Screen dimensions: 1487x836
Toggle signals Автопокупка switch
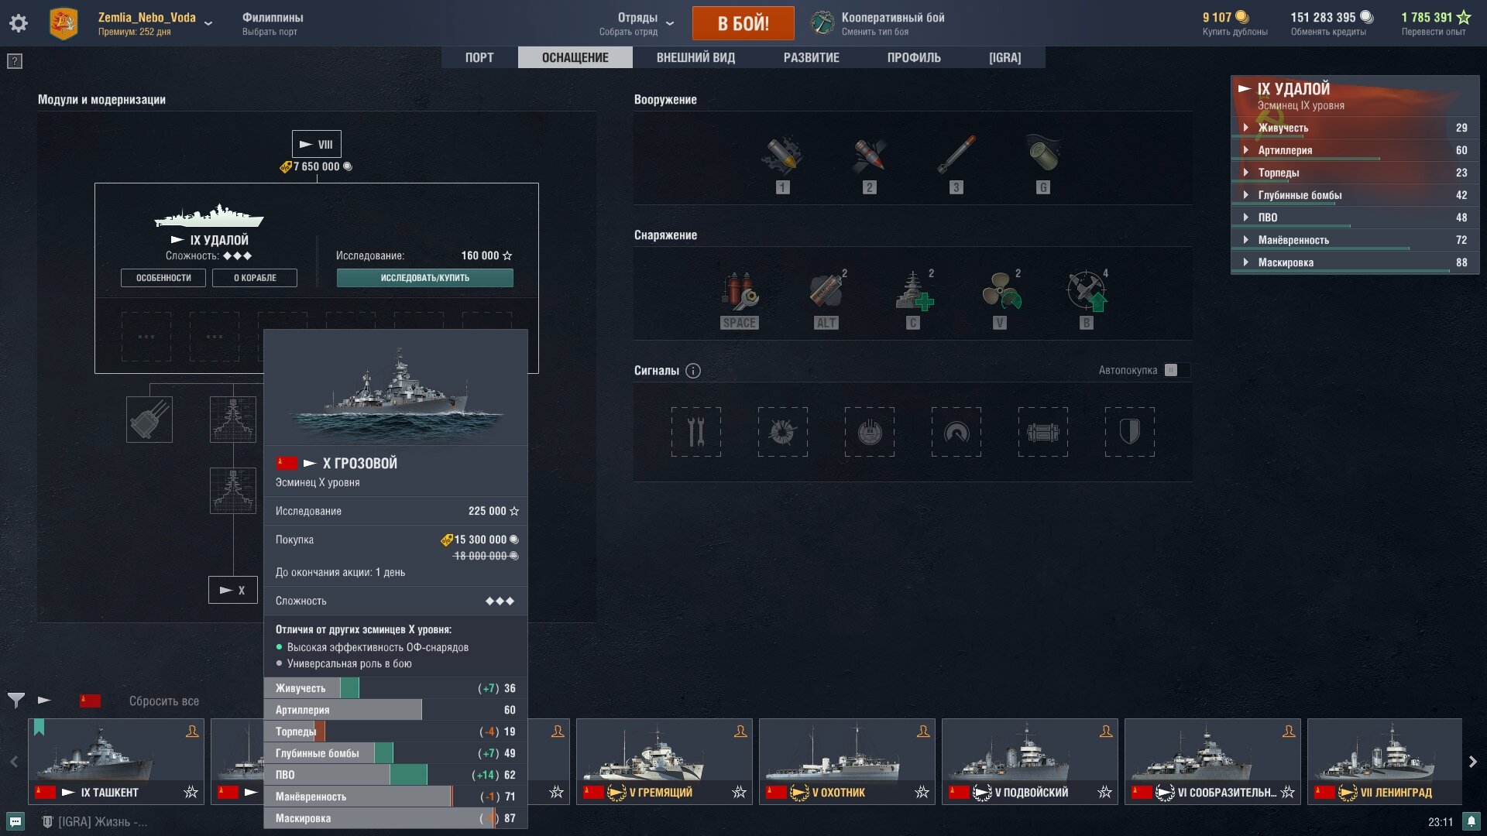point(1171,370)
